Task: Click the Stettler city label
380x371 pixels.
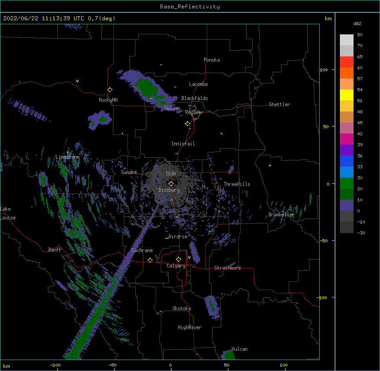Action: [279, 104]
